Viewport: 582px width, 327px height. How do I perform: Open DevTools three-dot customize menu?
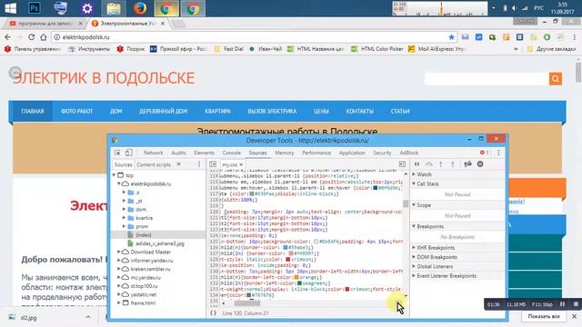click(x=498, y=153)
